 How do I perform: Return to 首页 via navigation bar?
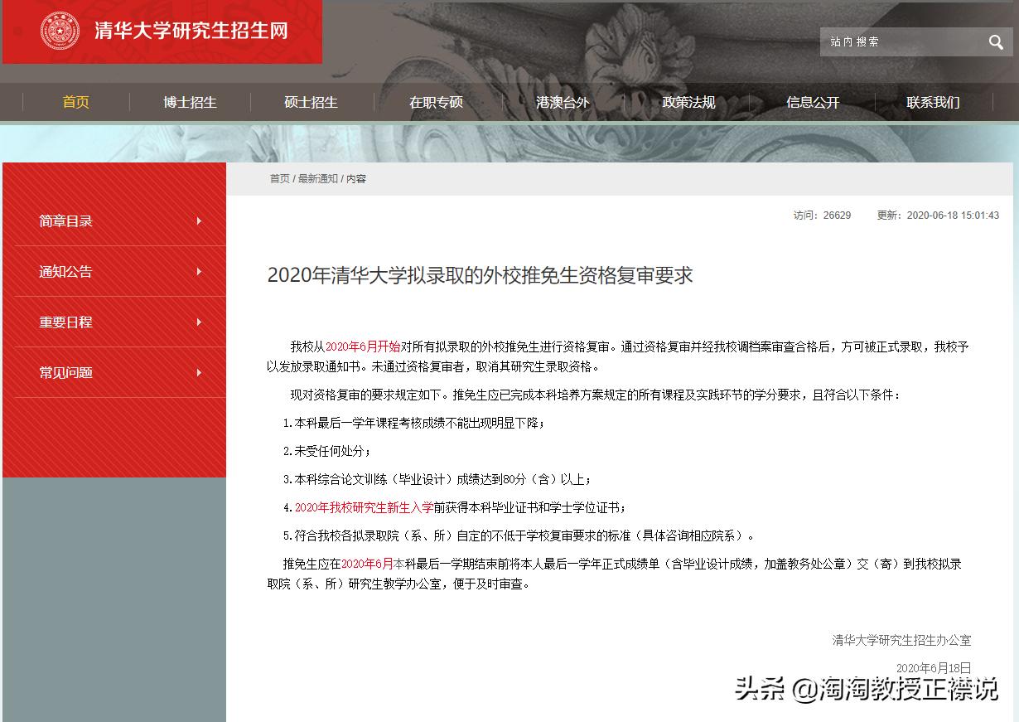75,102
